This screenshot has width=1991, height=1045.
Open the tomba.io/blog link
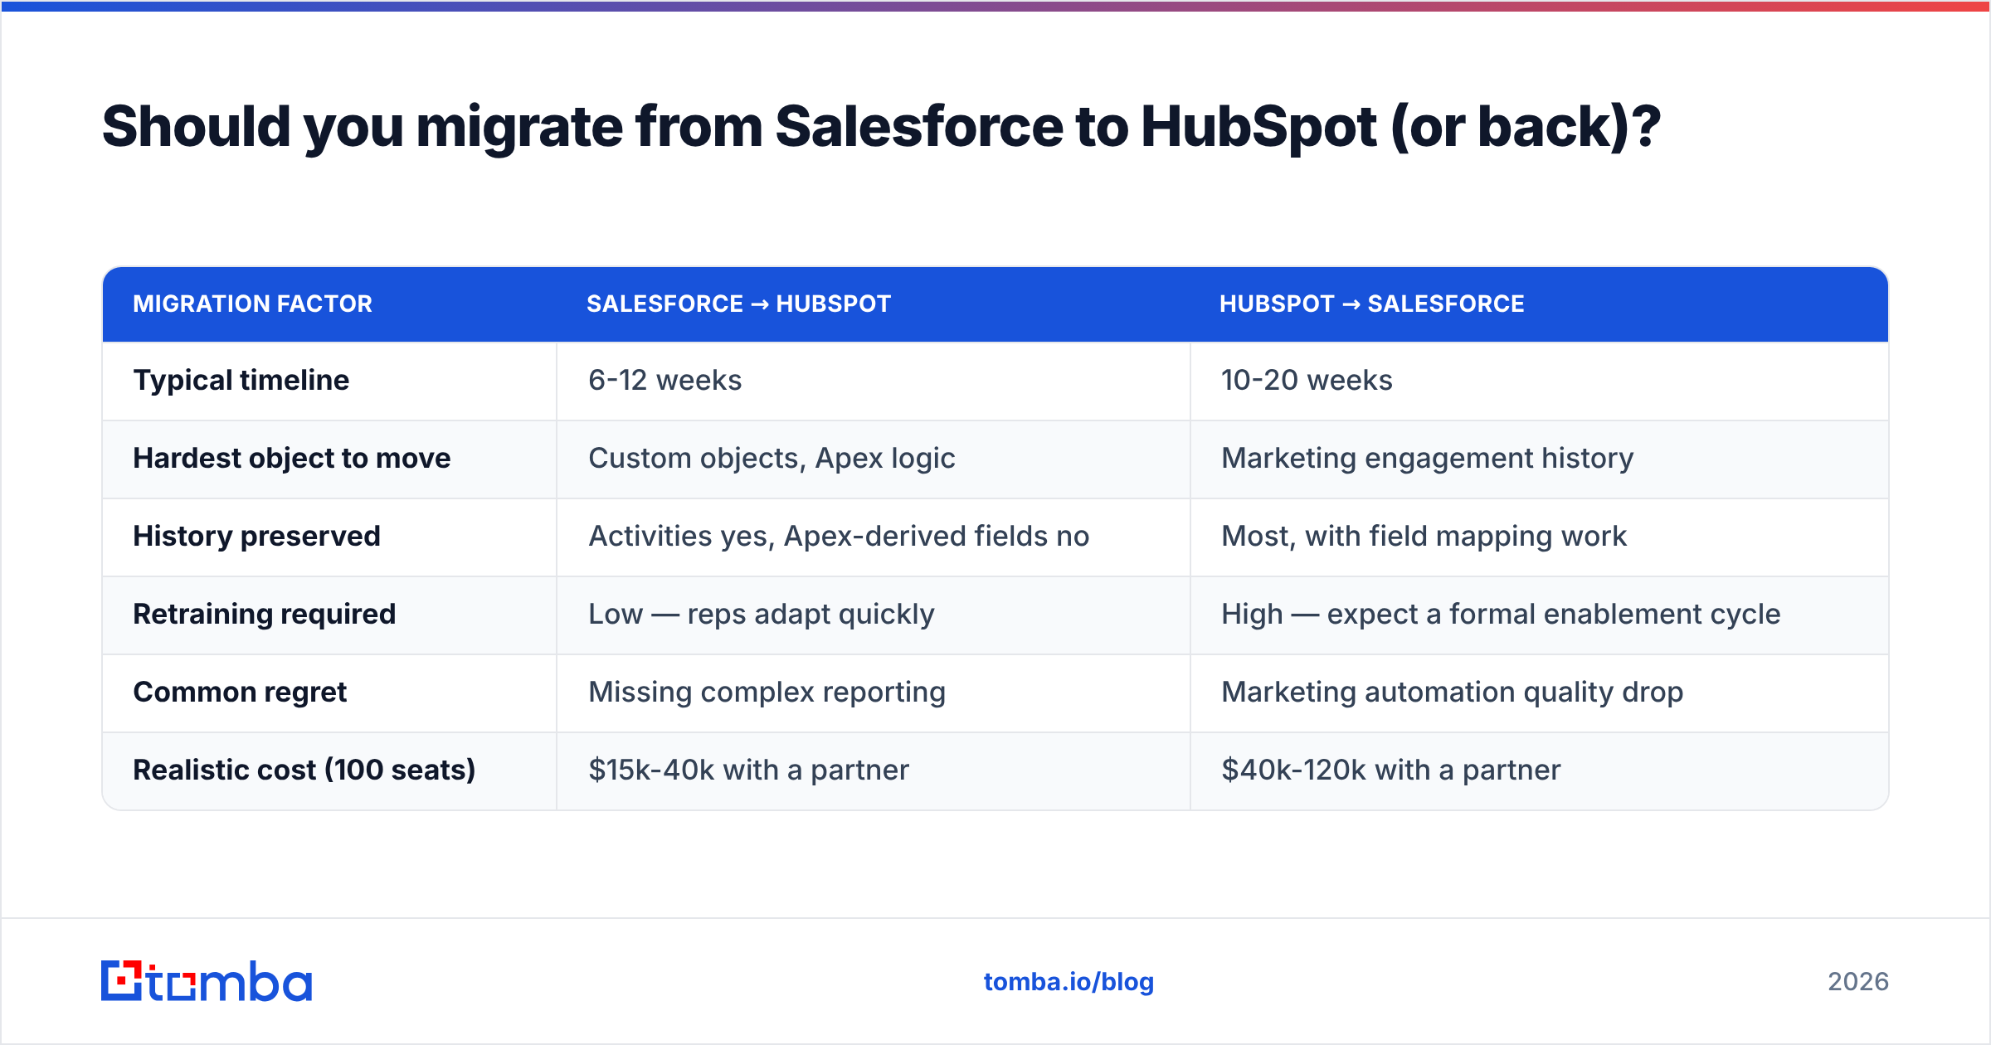click(1069, 982)
